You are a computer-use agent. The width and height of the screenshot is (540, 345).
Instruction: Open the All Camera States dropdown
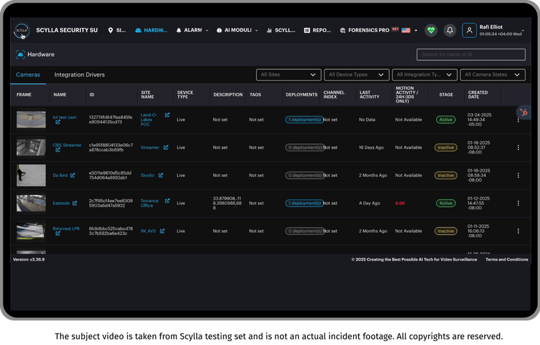tap(493, 74)
